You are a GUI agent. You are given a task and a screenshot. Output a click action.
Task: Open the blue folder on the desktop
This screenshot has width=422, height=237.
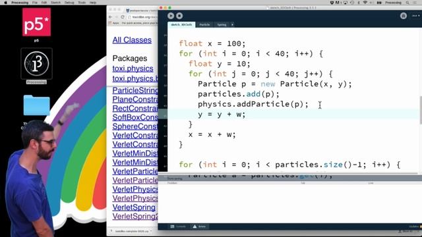[36, 105]
